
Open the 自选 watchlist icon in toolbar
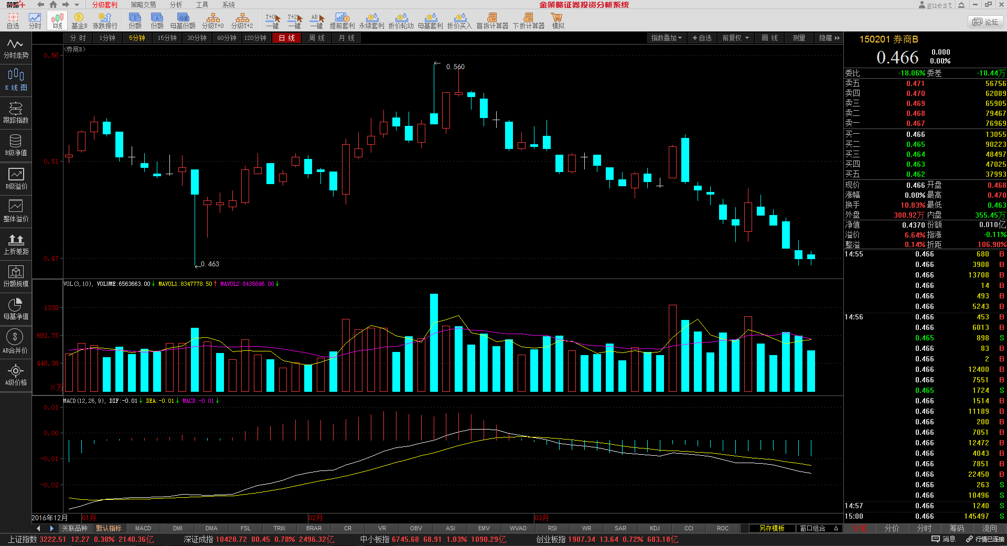click(x=13, y=21)
